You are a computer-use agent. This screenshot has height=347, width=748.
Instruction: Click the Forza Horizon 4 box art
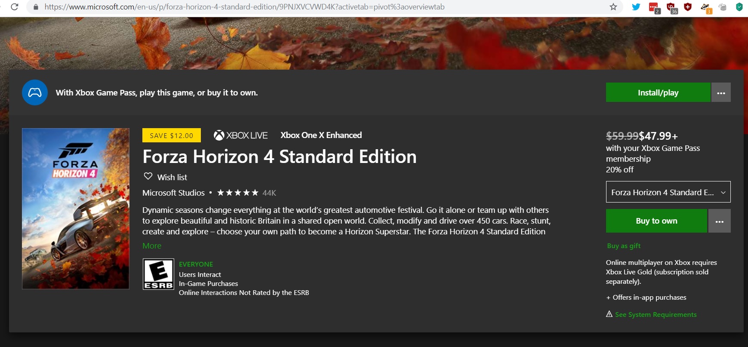[x=76, y=209]
